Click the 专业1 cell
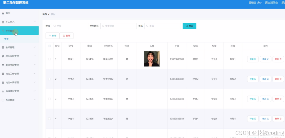 pos(214,59)
